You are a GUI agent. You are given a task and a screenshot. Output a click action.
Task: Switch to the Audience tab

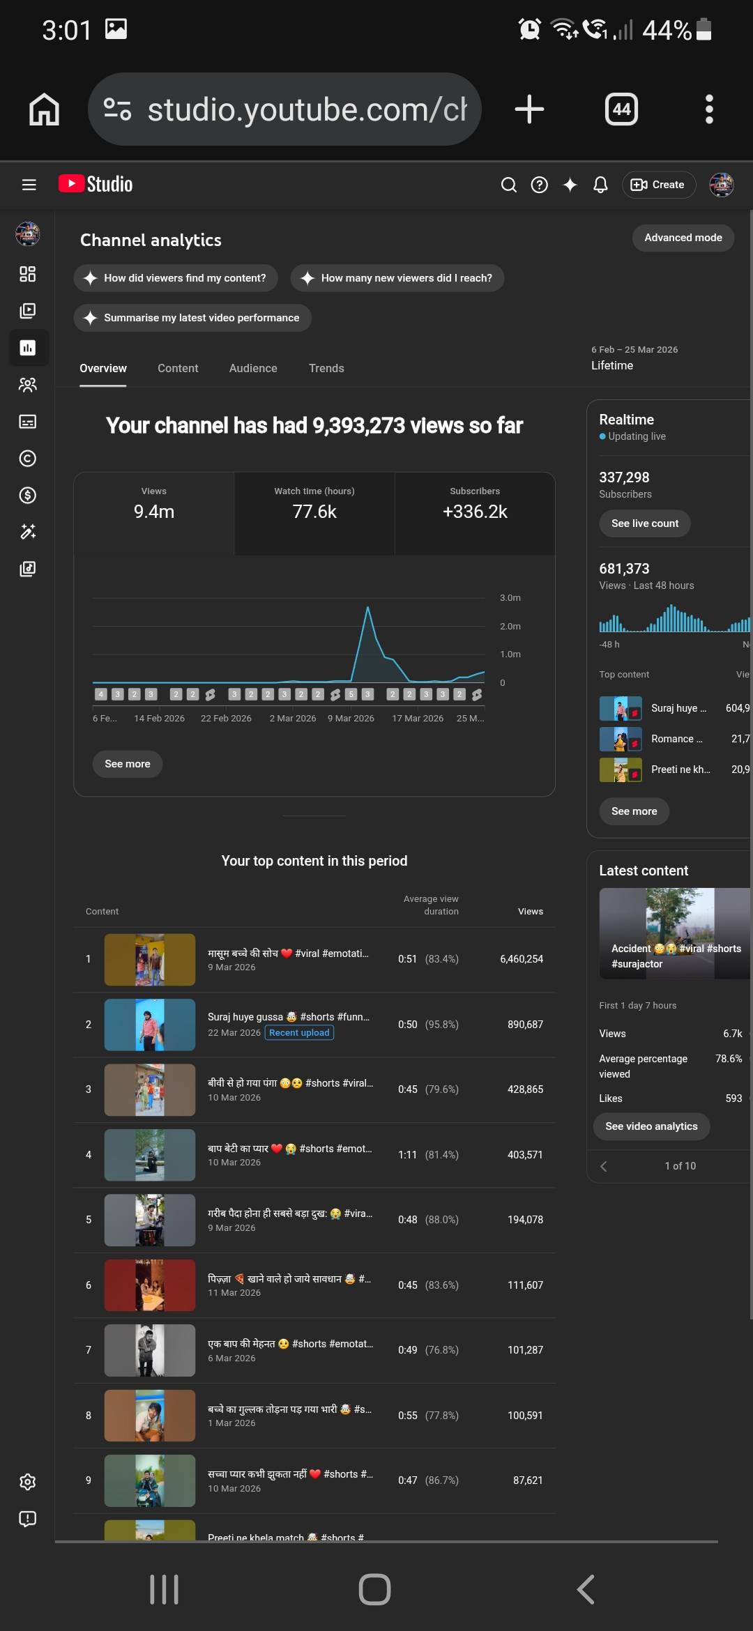[253, 368]
